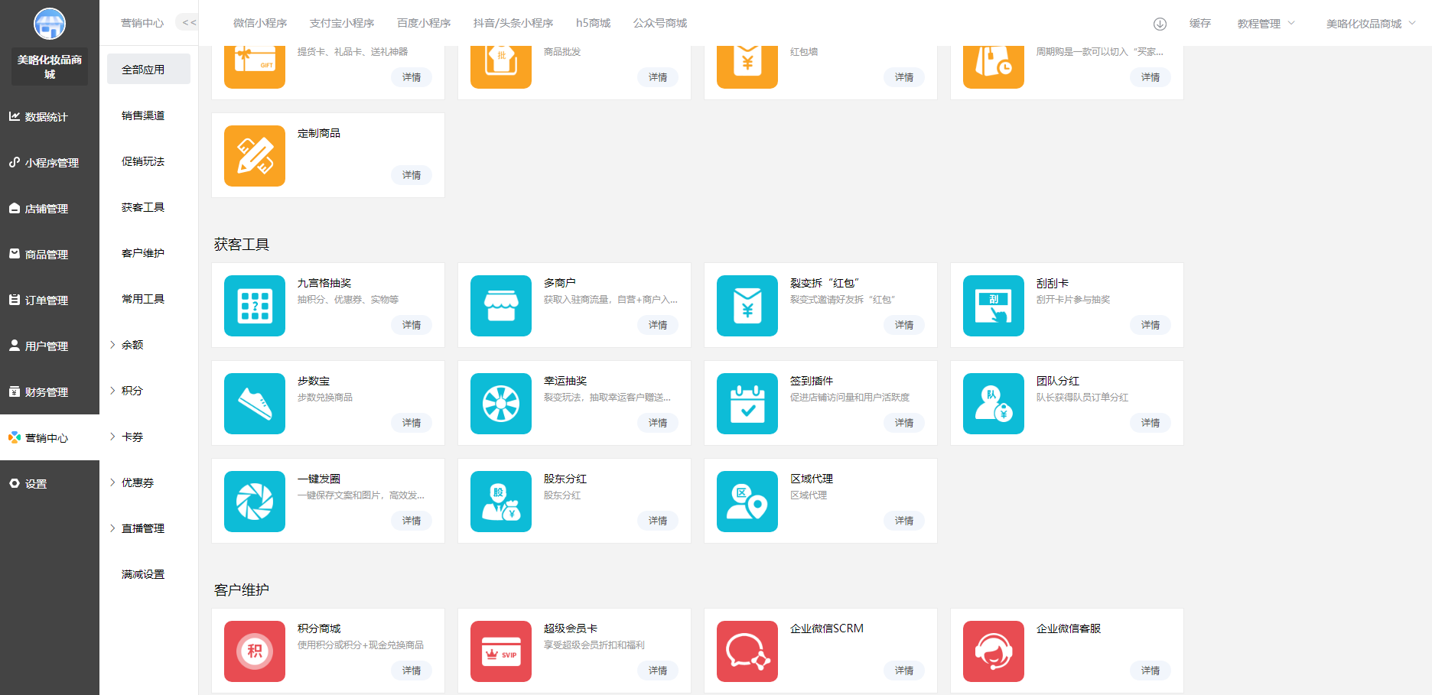Click the 股东分红 icon
The width and height of the screenshot is (1432, 695).
click(501, 502)
